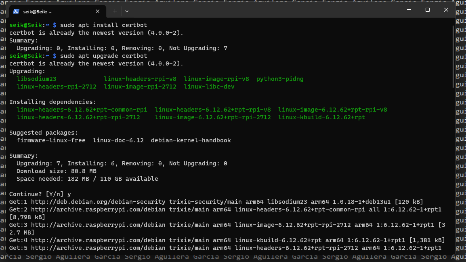This screenshot has width=466, height=262.
Task: Click the libsodium23 package name
Action: [x=36, y=79]
